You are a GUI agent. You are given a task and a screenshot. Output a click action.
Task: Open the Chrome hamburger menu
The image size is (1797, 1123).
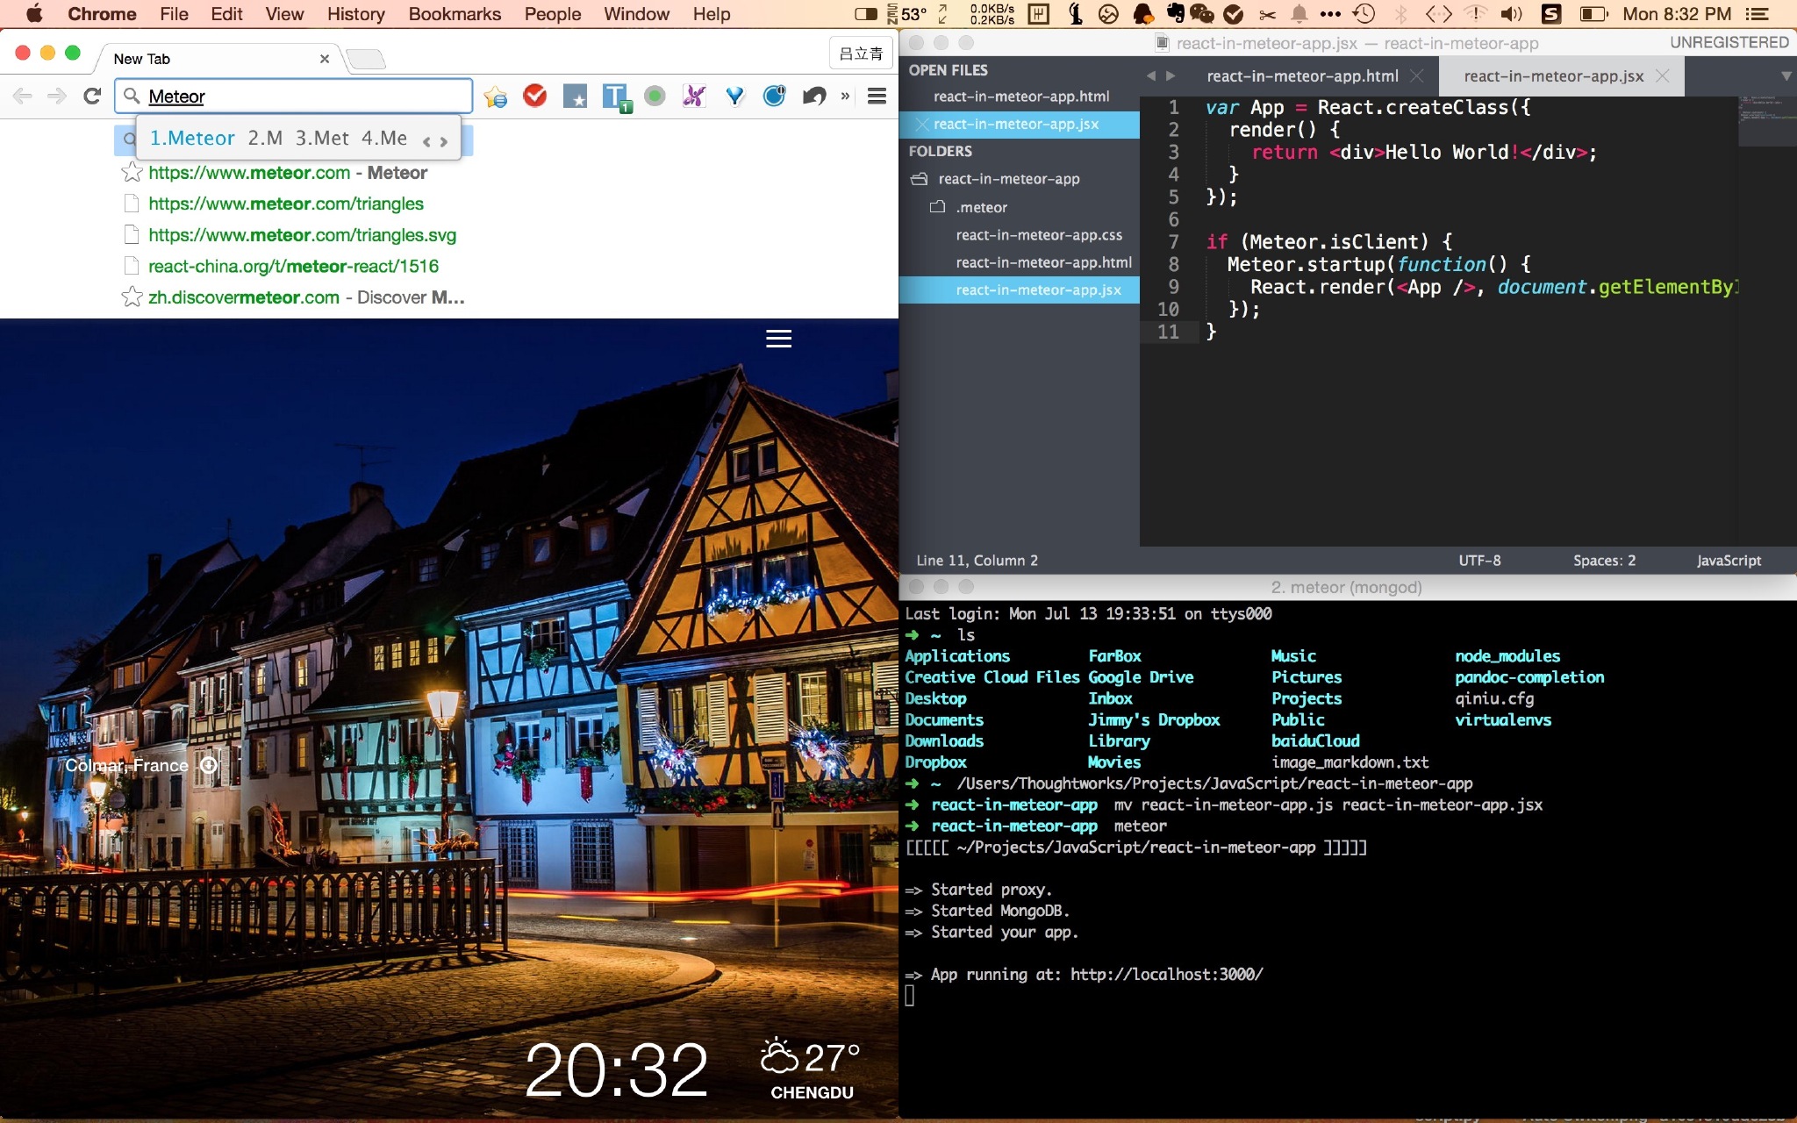876,96
